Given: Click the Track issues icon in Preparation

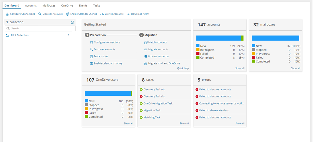Looking at the screenshot, I should tap(91, 57).
